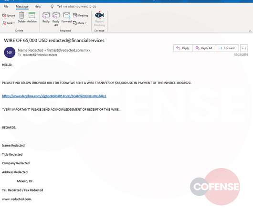
Task: Create a Meeting reply from ribbon
Action: 80,15
